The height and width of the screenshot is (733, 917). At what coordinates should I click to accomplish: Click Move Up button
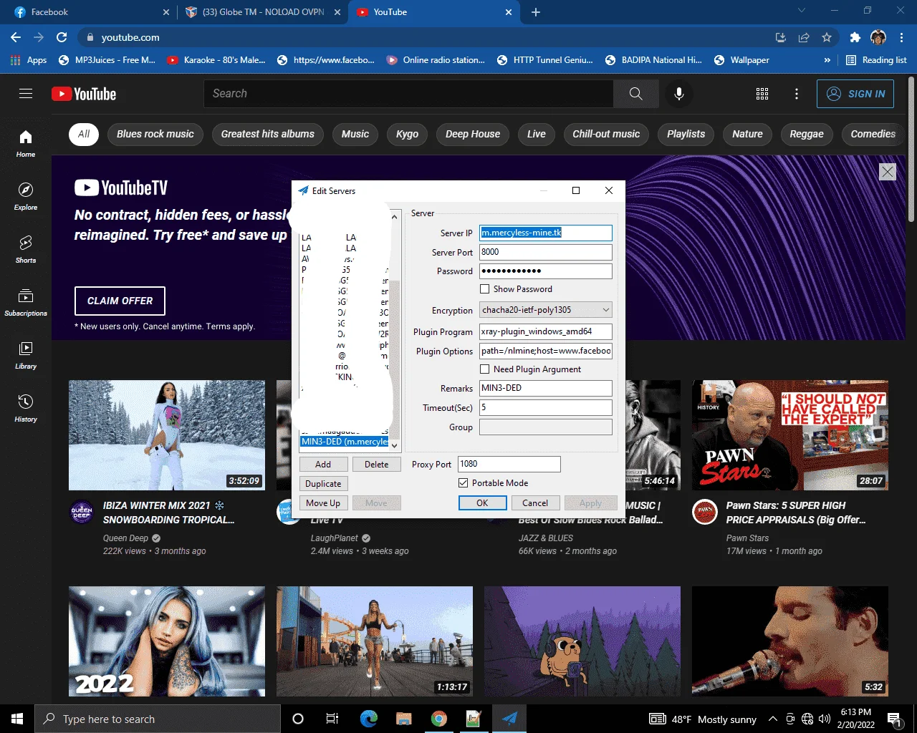(323, 503)
